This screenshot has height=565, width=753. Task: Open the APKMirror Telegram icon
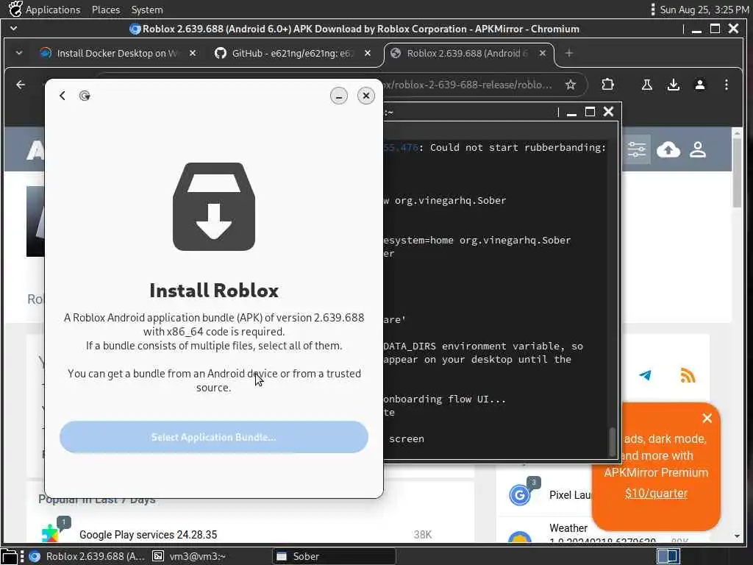[x=645, y=375]
